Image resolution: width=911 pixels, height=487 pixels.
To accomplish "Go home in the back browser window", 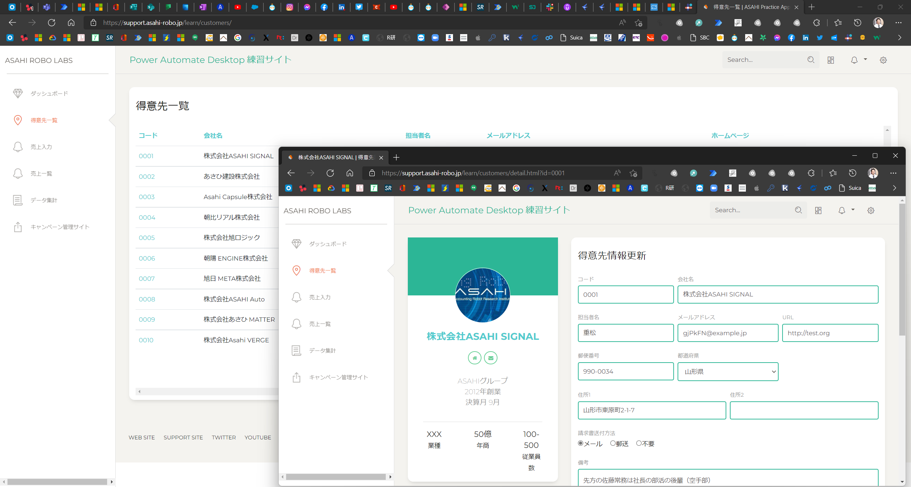I will [71, 23].
